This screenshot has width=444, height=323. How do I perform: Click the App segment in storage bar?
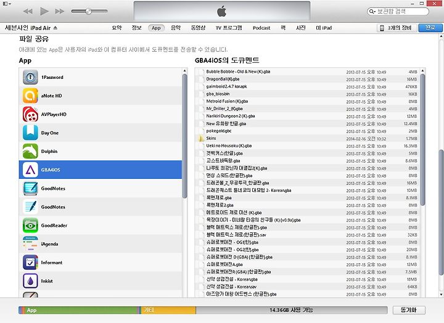click(81, 310)
